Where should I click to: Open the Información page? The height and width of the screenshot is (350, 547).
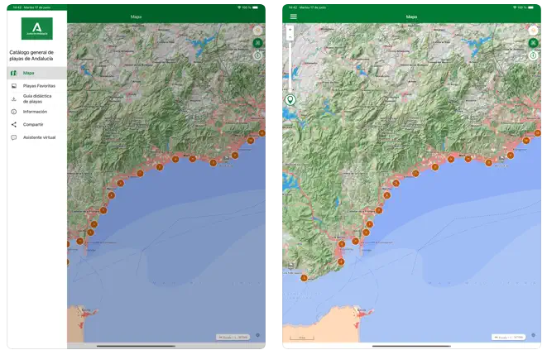[x=35, y=112]
